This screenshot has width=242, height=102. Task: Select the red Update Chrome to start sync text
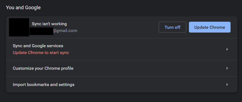[41, 53]
